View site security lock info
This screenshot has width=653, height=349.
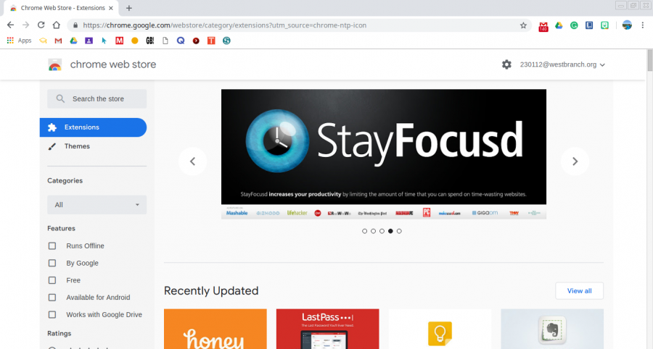(75, 25)
